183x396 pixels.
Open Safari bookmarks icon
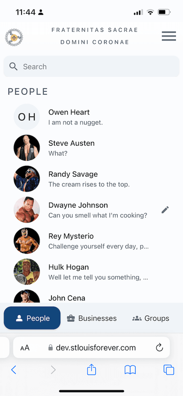130,370
